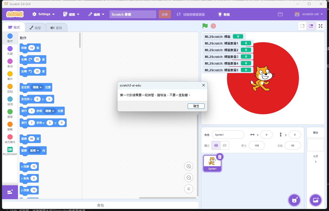This screenshot has height=211, width=329.
Task: Expand 隨機 dropdown in 滑行 block
Action: [50, 111]
